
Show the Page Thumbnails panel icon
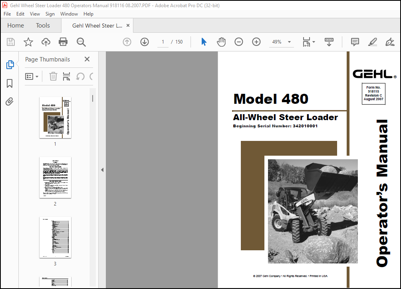coord(10,65)
